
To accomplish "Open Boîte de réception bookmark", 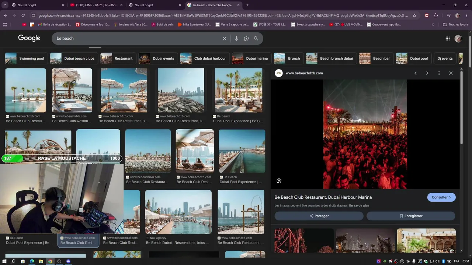I will click(x=54, y=25).
